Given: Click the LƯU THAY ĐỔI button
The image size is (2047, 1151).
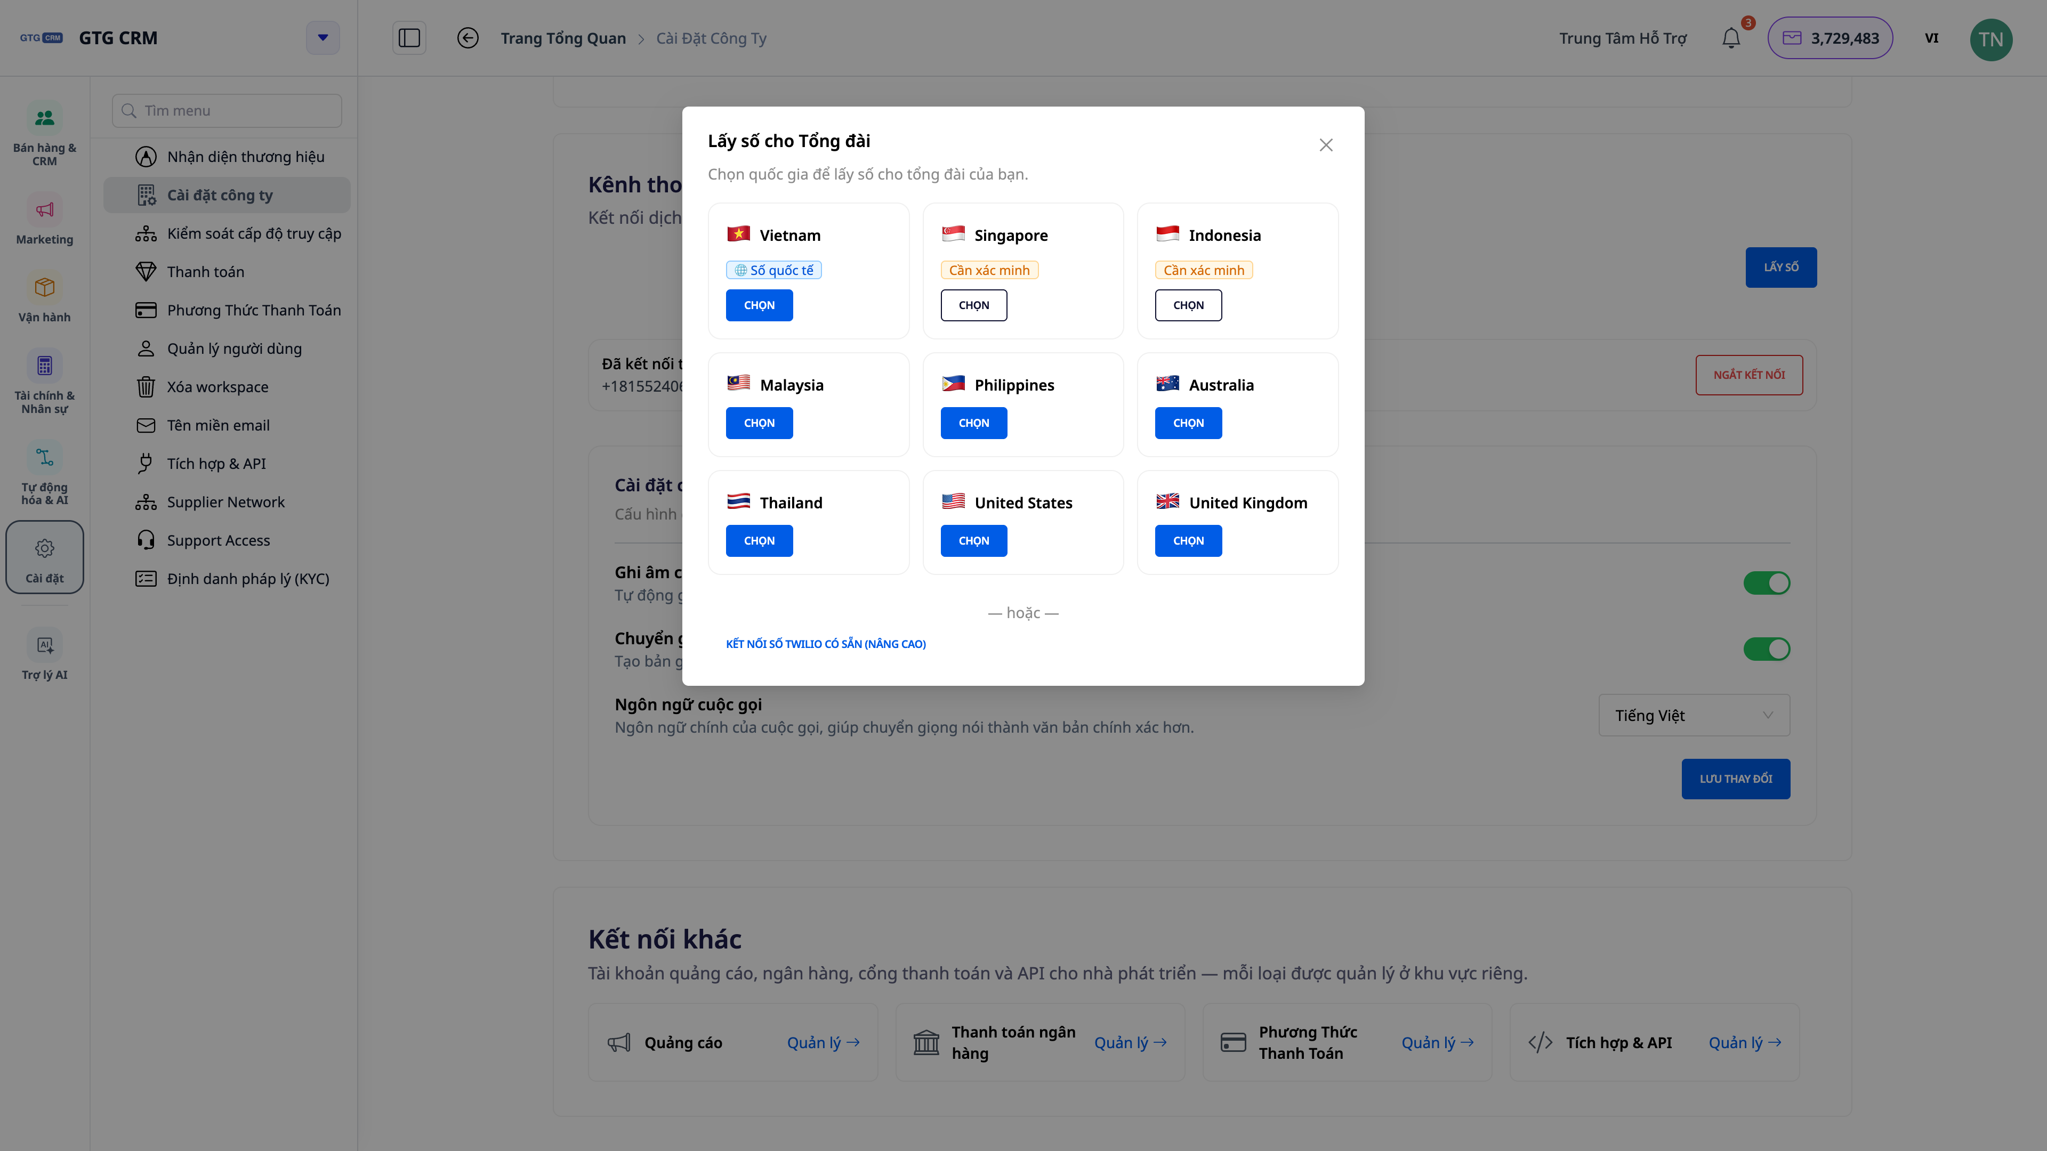Looking at the screenshot, I should pyautogui.click(x=1736, y=779).
